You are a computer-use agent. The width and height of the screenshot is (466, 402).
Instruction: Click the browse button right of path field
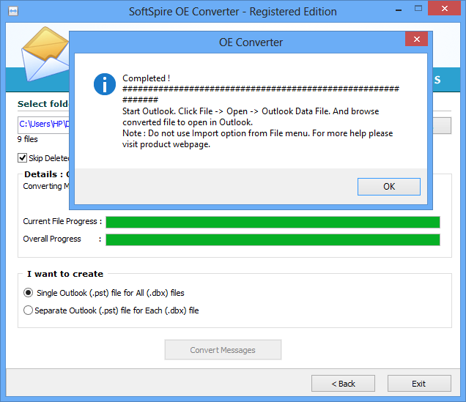442,125
